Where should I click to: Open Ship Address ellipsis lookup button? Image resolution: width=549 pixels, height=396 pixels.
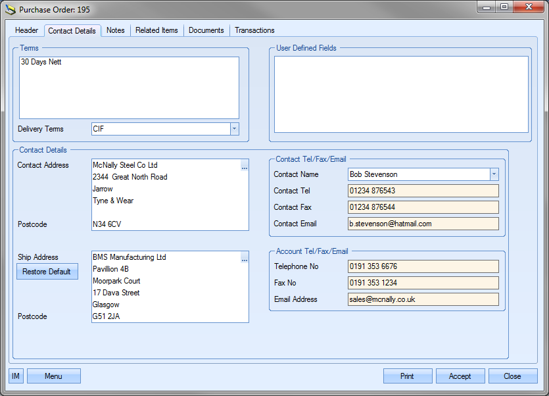(244, 259)
